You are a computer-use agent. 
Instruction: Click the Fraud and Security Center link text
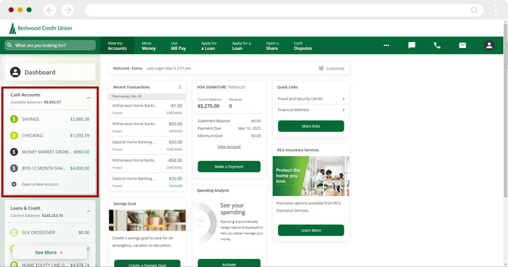coord(300,99)
